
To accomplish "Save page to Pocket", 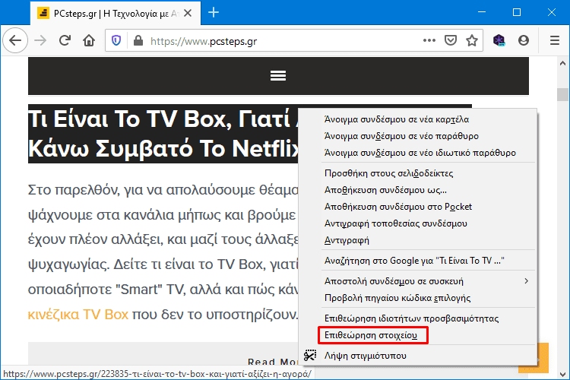I will 451,40.
